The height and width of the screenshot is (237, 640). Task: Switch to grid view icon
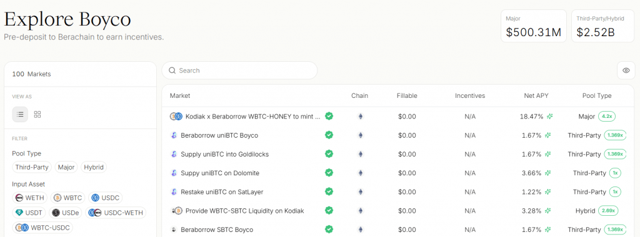(37, 114)
